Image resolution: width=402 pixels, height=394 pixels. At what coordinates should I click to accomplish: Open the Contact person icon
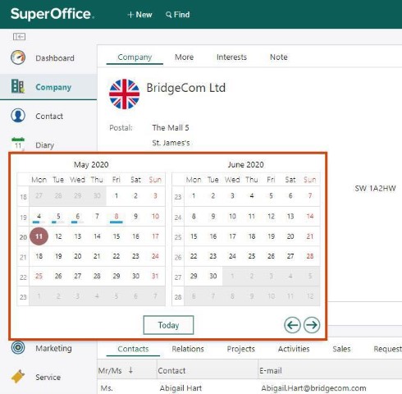tap(18, 116)
